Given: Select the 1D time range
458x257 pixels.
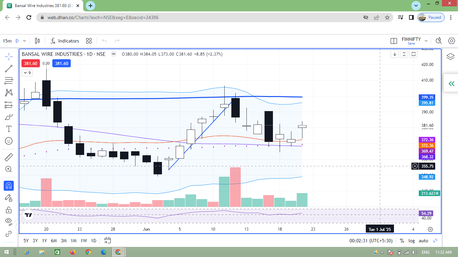Looking at the screenshot, I should [94, 241].
